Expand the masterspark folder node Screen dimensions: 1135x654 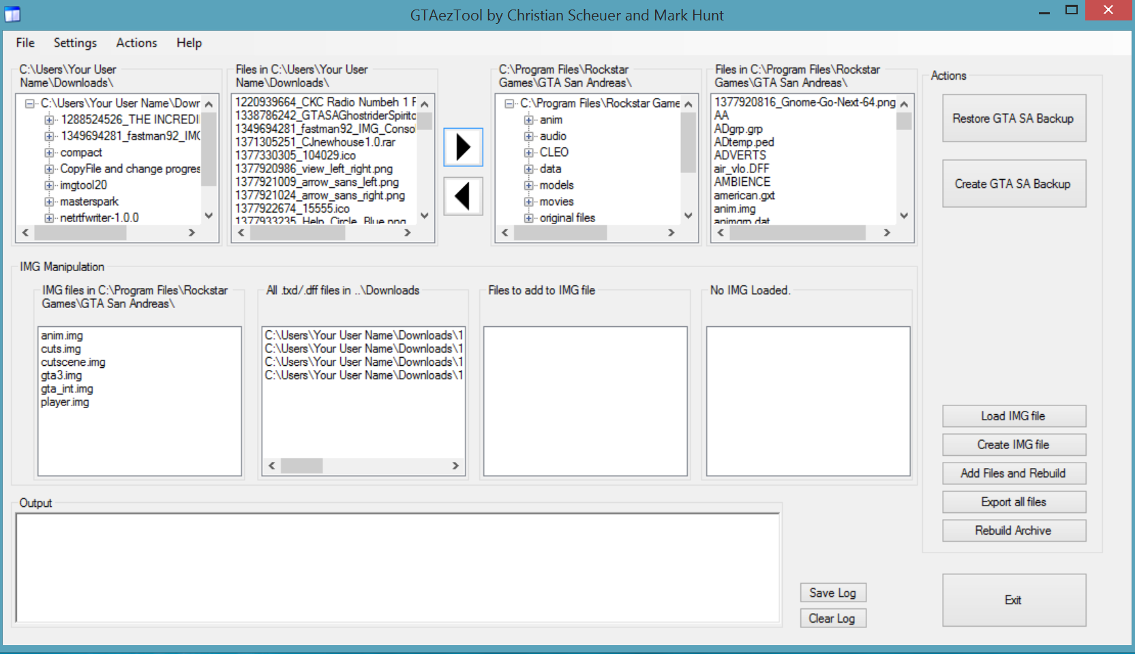point(49,202)
